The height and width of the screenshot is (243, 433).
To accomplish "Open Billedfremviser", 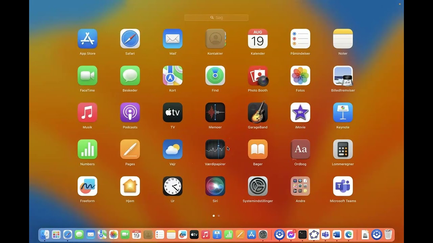I will click(x=343, y=76).
